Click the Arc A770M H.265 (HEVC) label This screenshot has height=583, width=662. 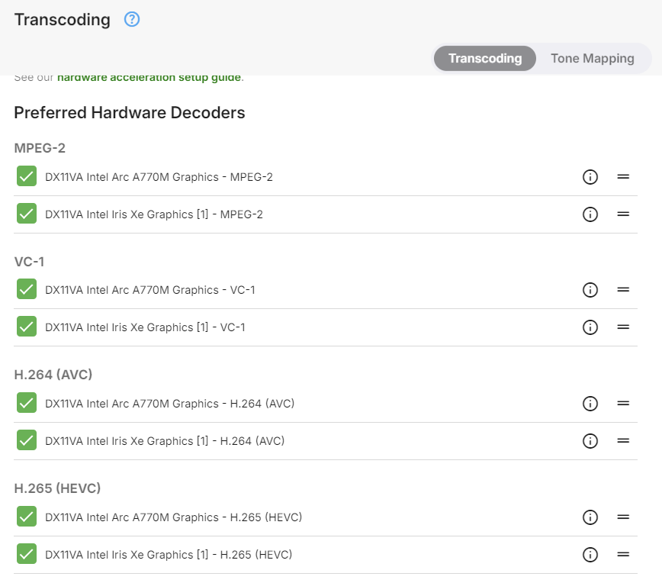click(174, 517)
